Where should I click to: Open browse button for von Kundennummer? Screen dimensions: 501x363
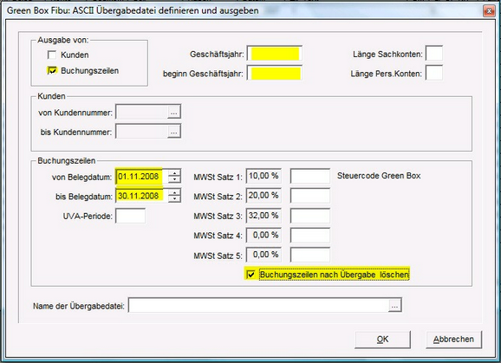click(x=174, y=112)
